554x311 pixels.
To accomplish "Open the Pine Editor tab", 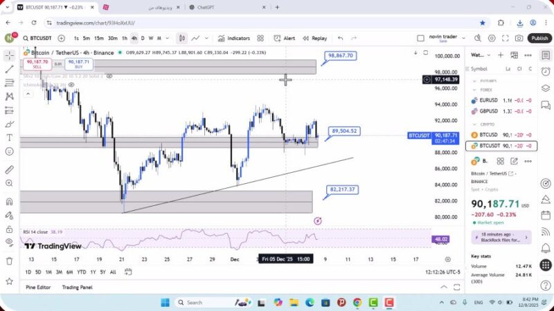I will 39,287.
